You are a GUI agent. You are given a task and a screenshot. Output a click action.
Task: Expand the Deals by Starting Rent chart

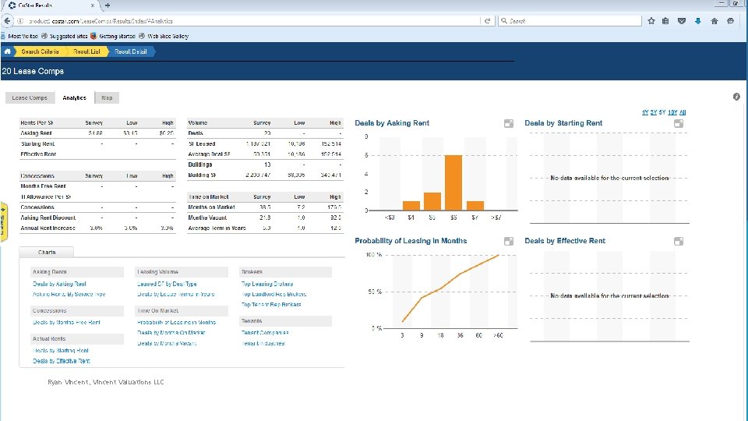click(x=679, y=124)
